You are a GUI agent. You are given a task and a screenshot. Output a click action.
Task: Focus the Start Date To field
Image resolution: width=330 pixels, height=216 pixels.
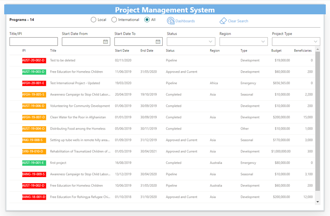(138, 41)
